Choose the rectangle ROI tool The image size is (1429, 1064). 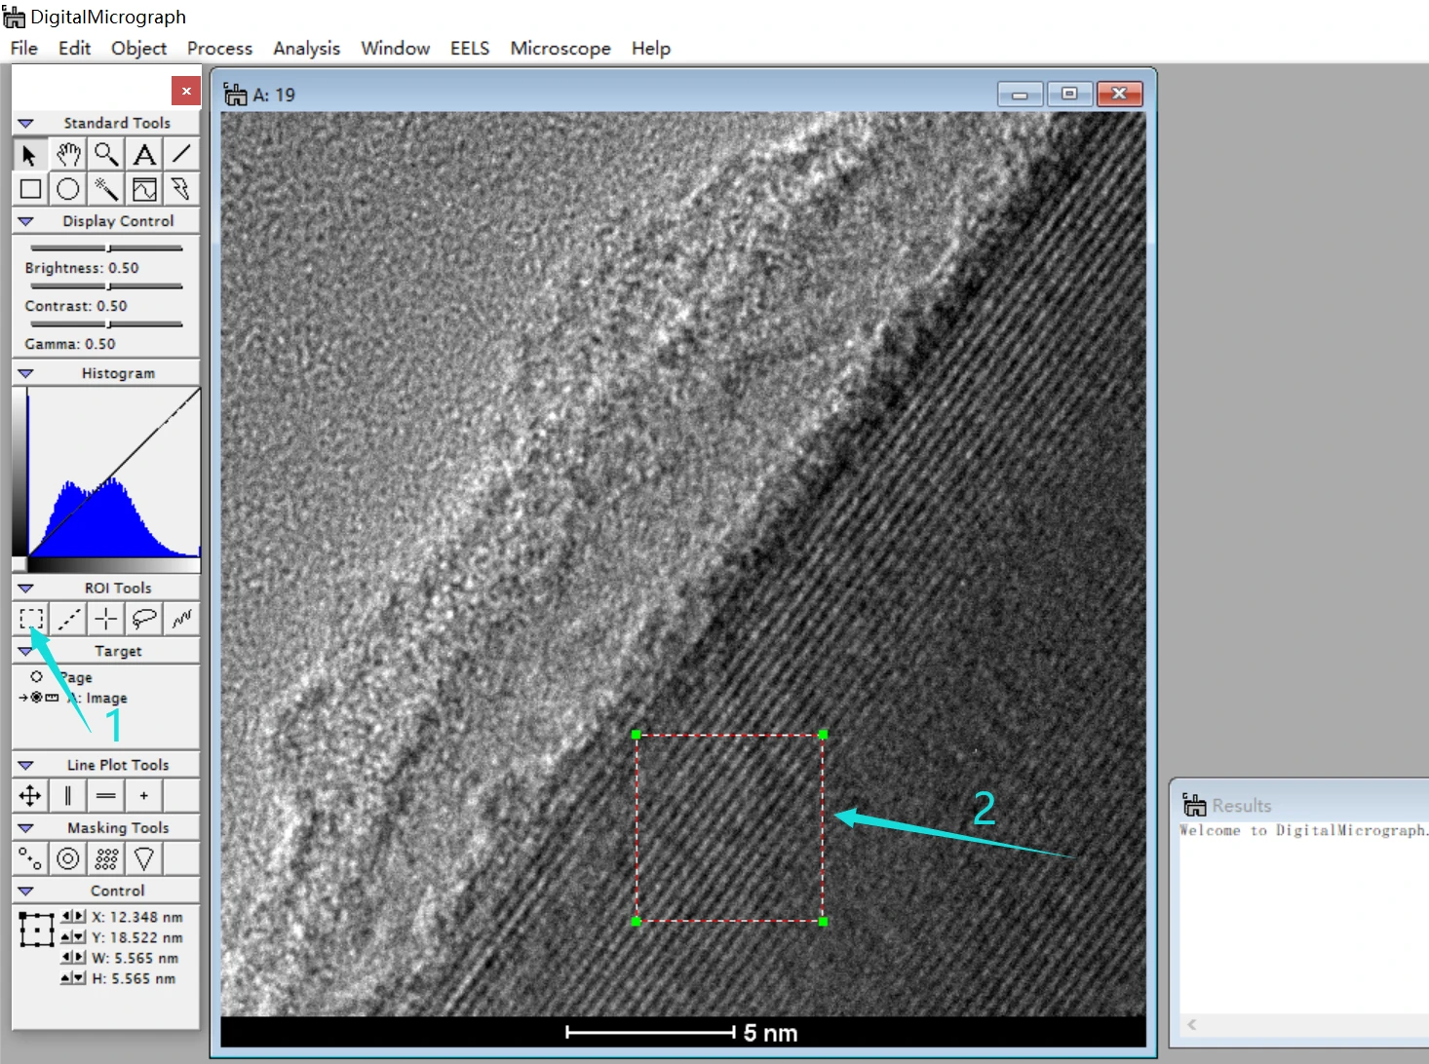(x=31, y=618)
